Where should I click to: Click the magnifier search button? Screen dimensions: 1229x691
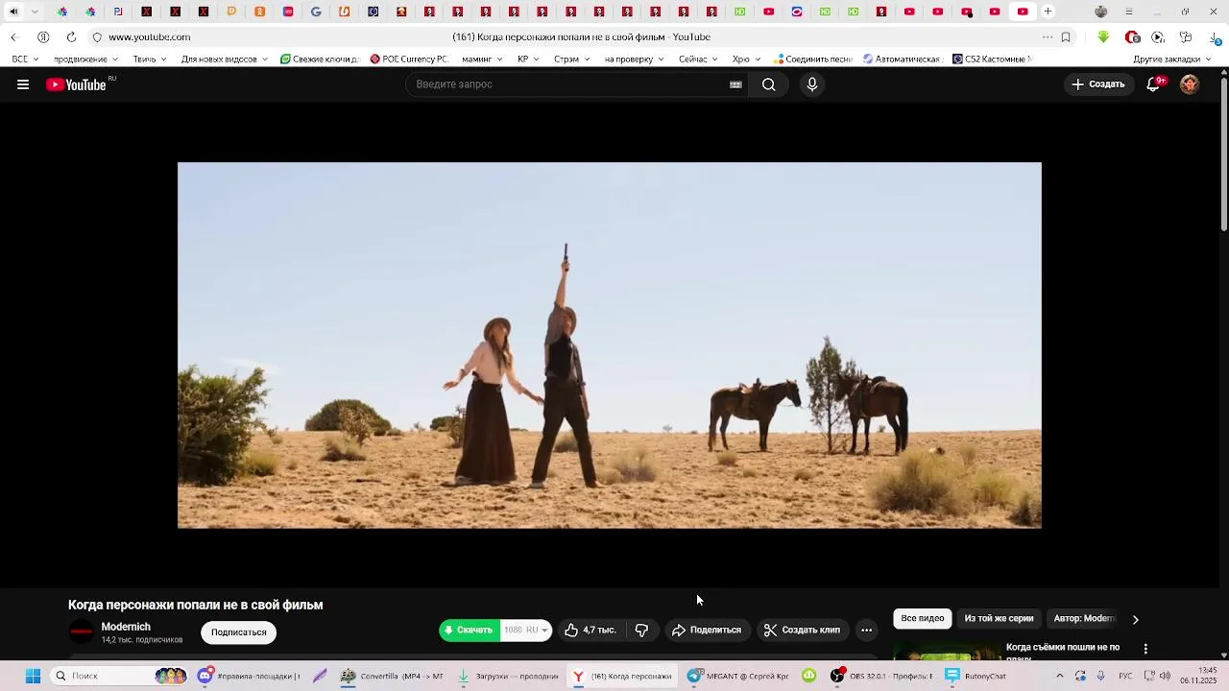tap(769, 84)
